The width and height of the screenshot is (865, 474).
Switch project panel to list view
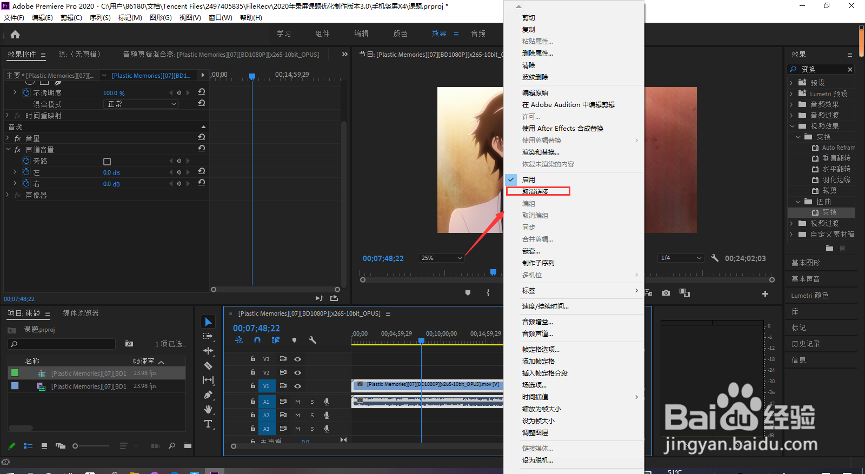pyautogui.click(x=28, y=446)
